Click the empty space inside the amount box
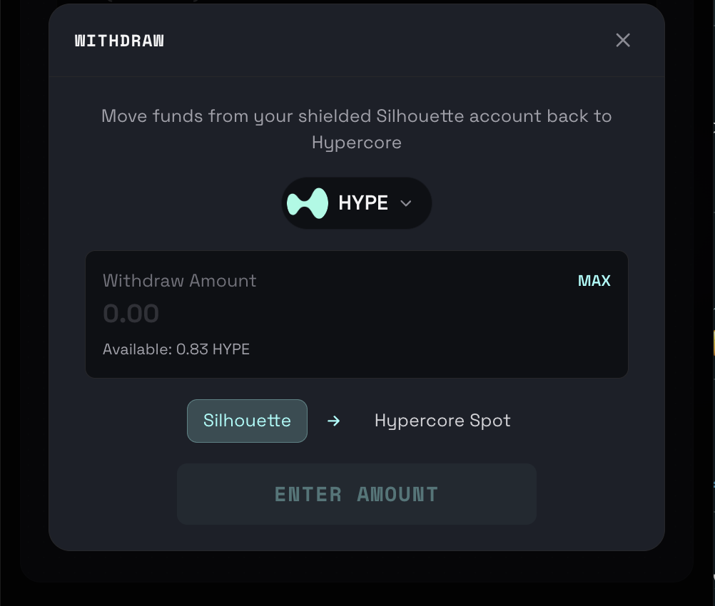This screenshot has width=715, height=606. pyautogui.click(x=428, y=321)
